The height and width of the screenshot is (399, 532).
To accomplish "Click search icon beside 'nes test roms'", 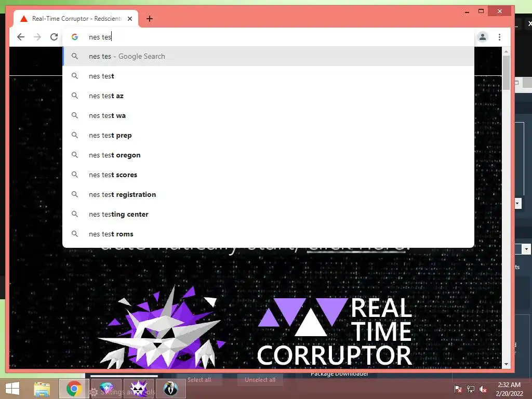I will point(75,234).
